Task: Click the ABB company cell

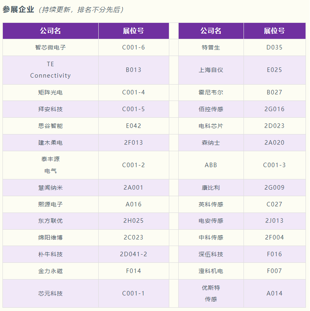Action: click(211, 165)
